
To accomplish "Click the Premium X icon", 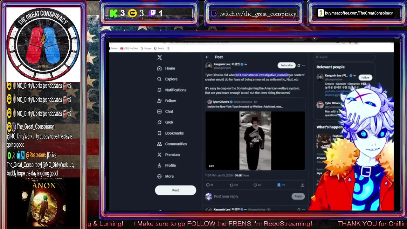I will [159, 155].
